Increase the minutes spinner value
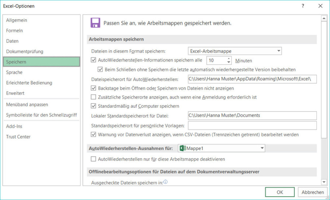Screen dimensions: 330x200 click(x=229, y=59)
